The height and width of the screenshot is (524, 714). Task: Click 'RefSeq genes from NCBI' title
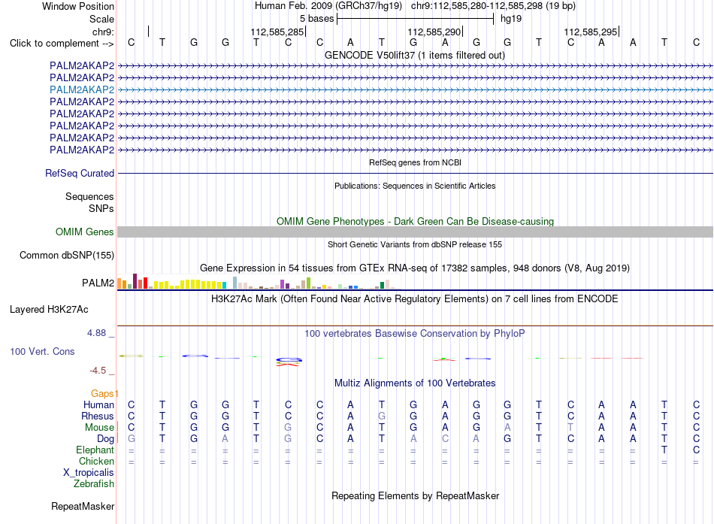pyautogui.click(x=416, y=162)
